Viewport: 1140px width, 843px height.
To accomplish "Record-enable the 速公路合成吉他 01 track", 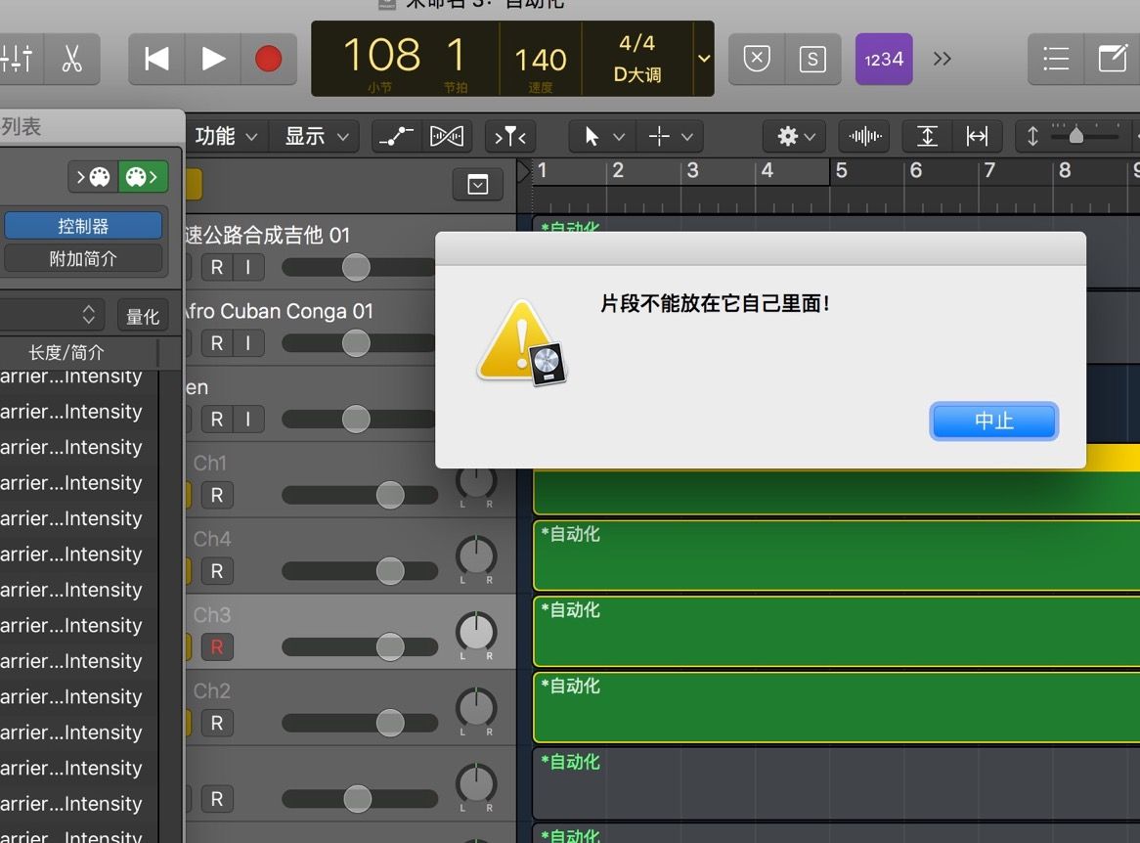I will (217, 267).
